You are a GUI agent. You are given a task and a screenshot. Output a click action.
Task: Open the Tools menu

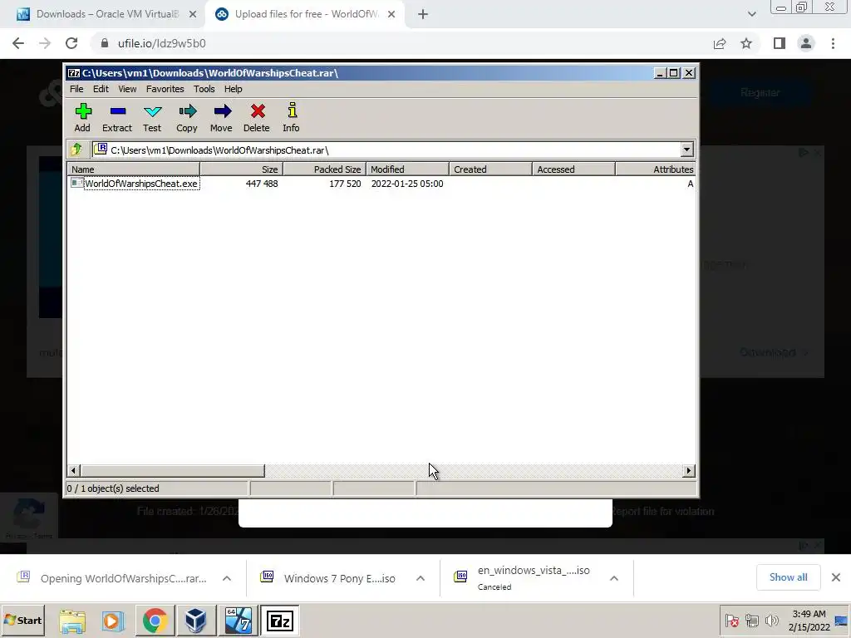point(204,89)
